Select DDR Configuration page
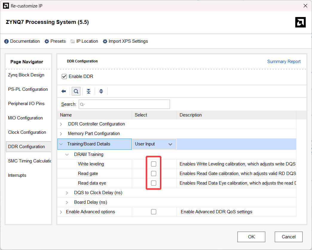Image resolution: width=312 pixels, height=250 pixels. point(28,147)
